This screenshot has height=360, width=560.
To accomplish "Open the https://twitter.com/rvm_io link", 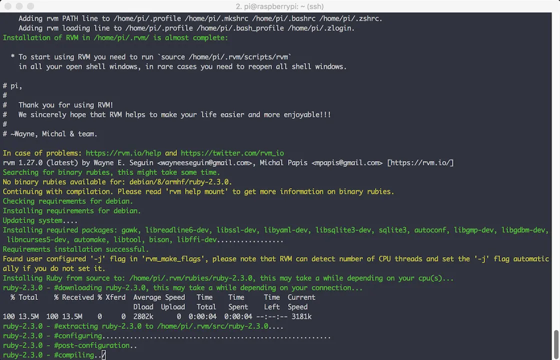I will 232,153.
